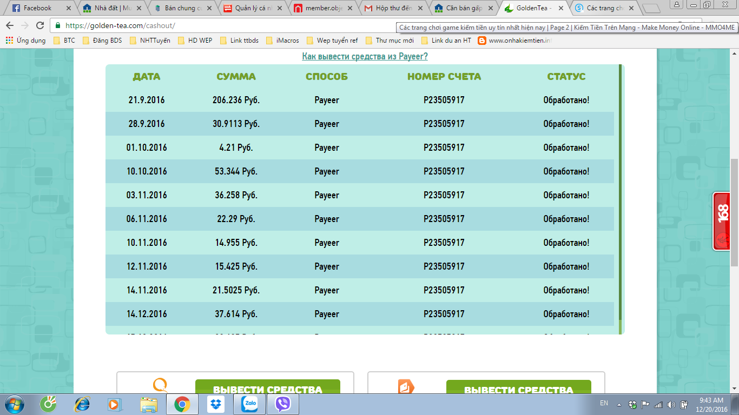Screen dimensions: 739x415
Task: Click the browser page vertical scrollbar
Action: pos(734,212)
